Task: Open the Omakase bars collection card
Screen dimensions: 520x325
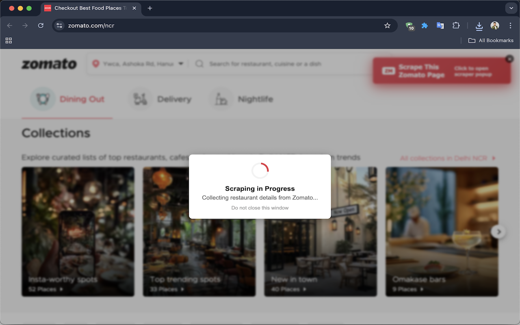Action: coord(442,232)
